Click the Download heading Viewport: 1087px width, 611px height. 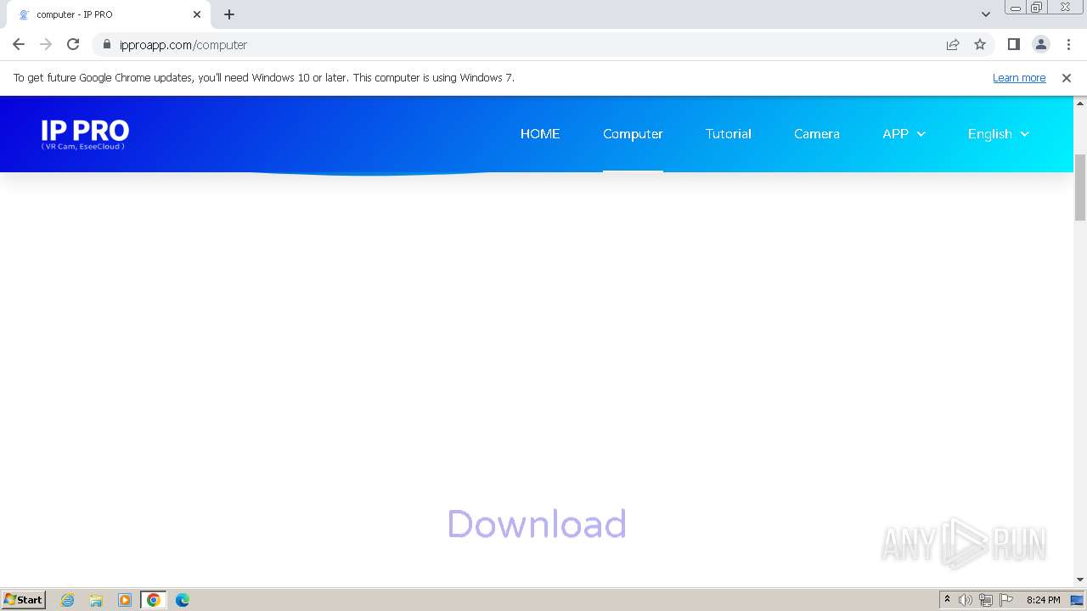tap(537, 524)
